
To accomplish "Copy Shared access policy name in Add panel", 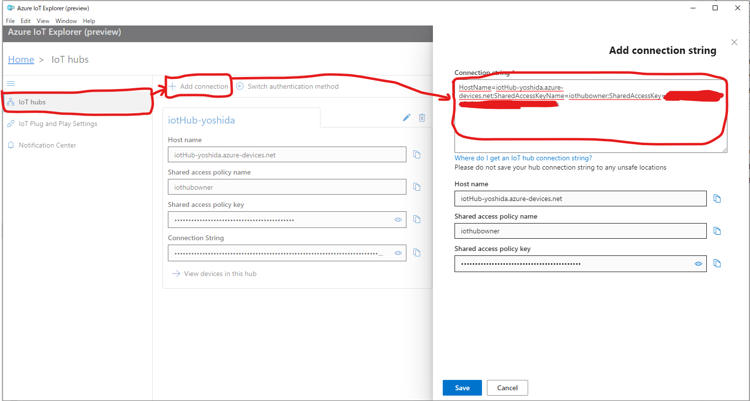I will (717, 231).
